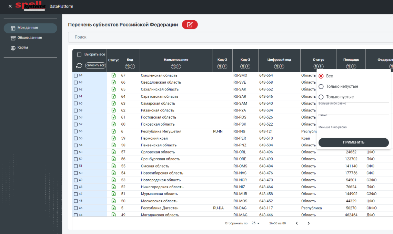Sort by the Код-2 column
393x234 pixels.
[x=220, y=66]
